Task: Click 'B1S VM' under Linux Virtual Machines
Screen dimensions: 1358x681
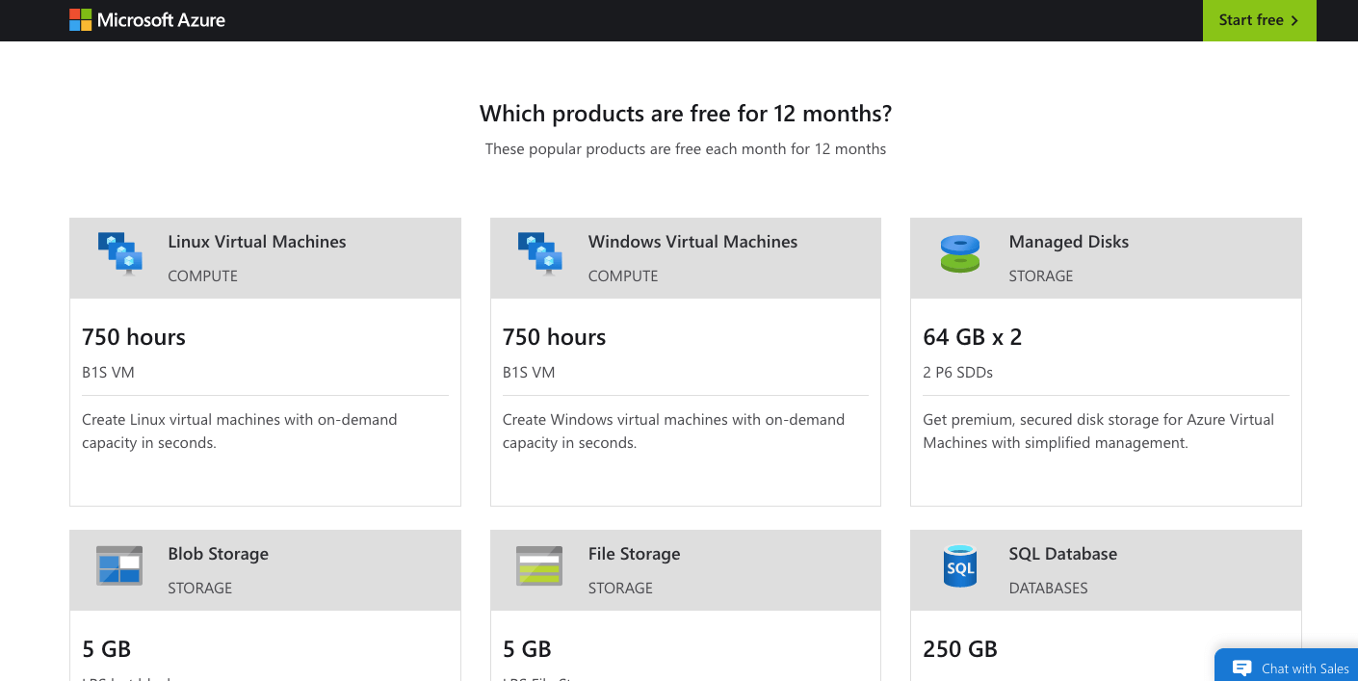Action: [x=109, y=373]
